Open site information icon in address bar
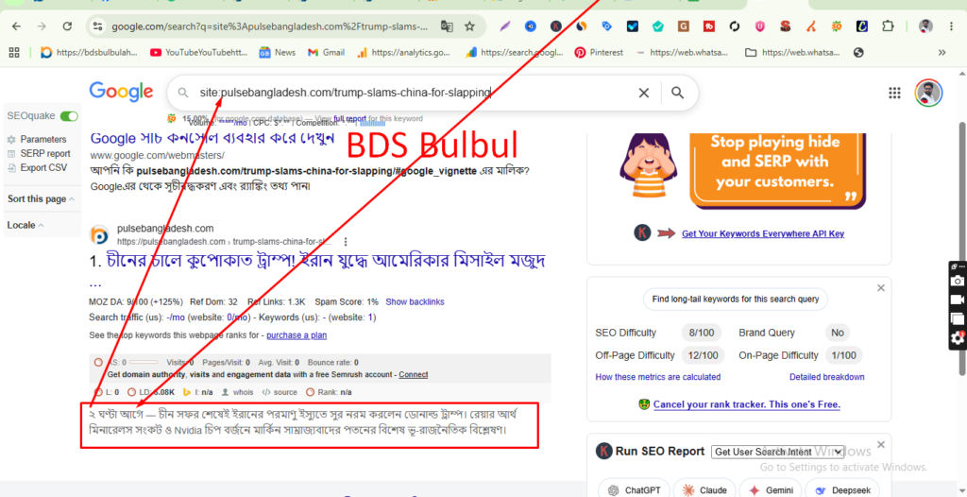The width and height of the screenshot is (967, 497). click(x=97, y=26)
